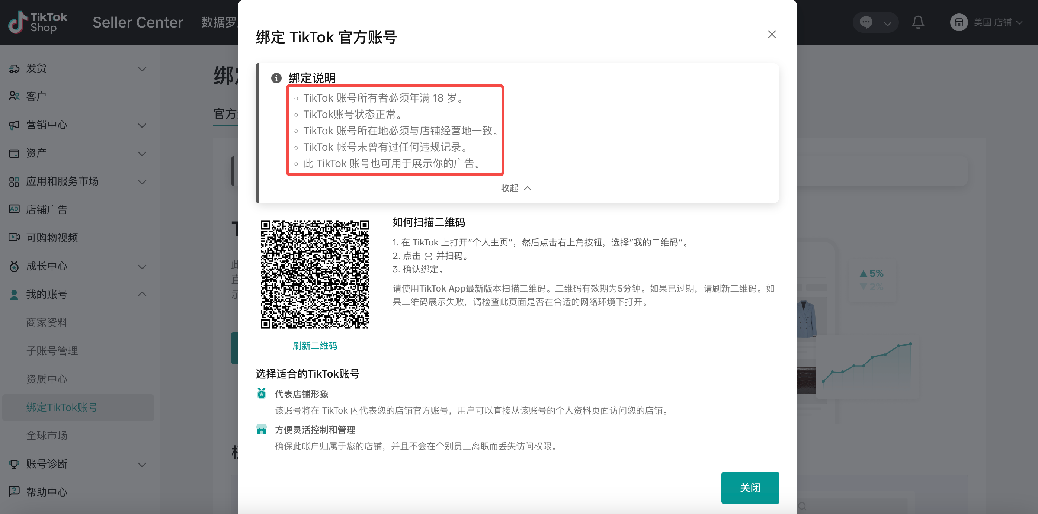This screenshot has width=1038, height=514.
Task: Select 子账号管理 menu item
Action: click(x=52, y=350)
